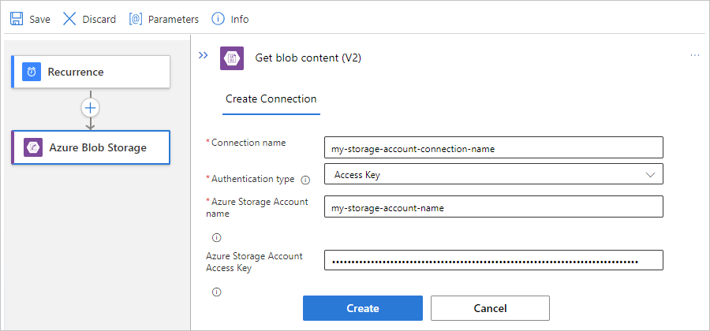Viewport: 710px width, 331px height.
Task: Select the Recurrence trigger card
Action: click(x=91, y=72)
